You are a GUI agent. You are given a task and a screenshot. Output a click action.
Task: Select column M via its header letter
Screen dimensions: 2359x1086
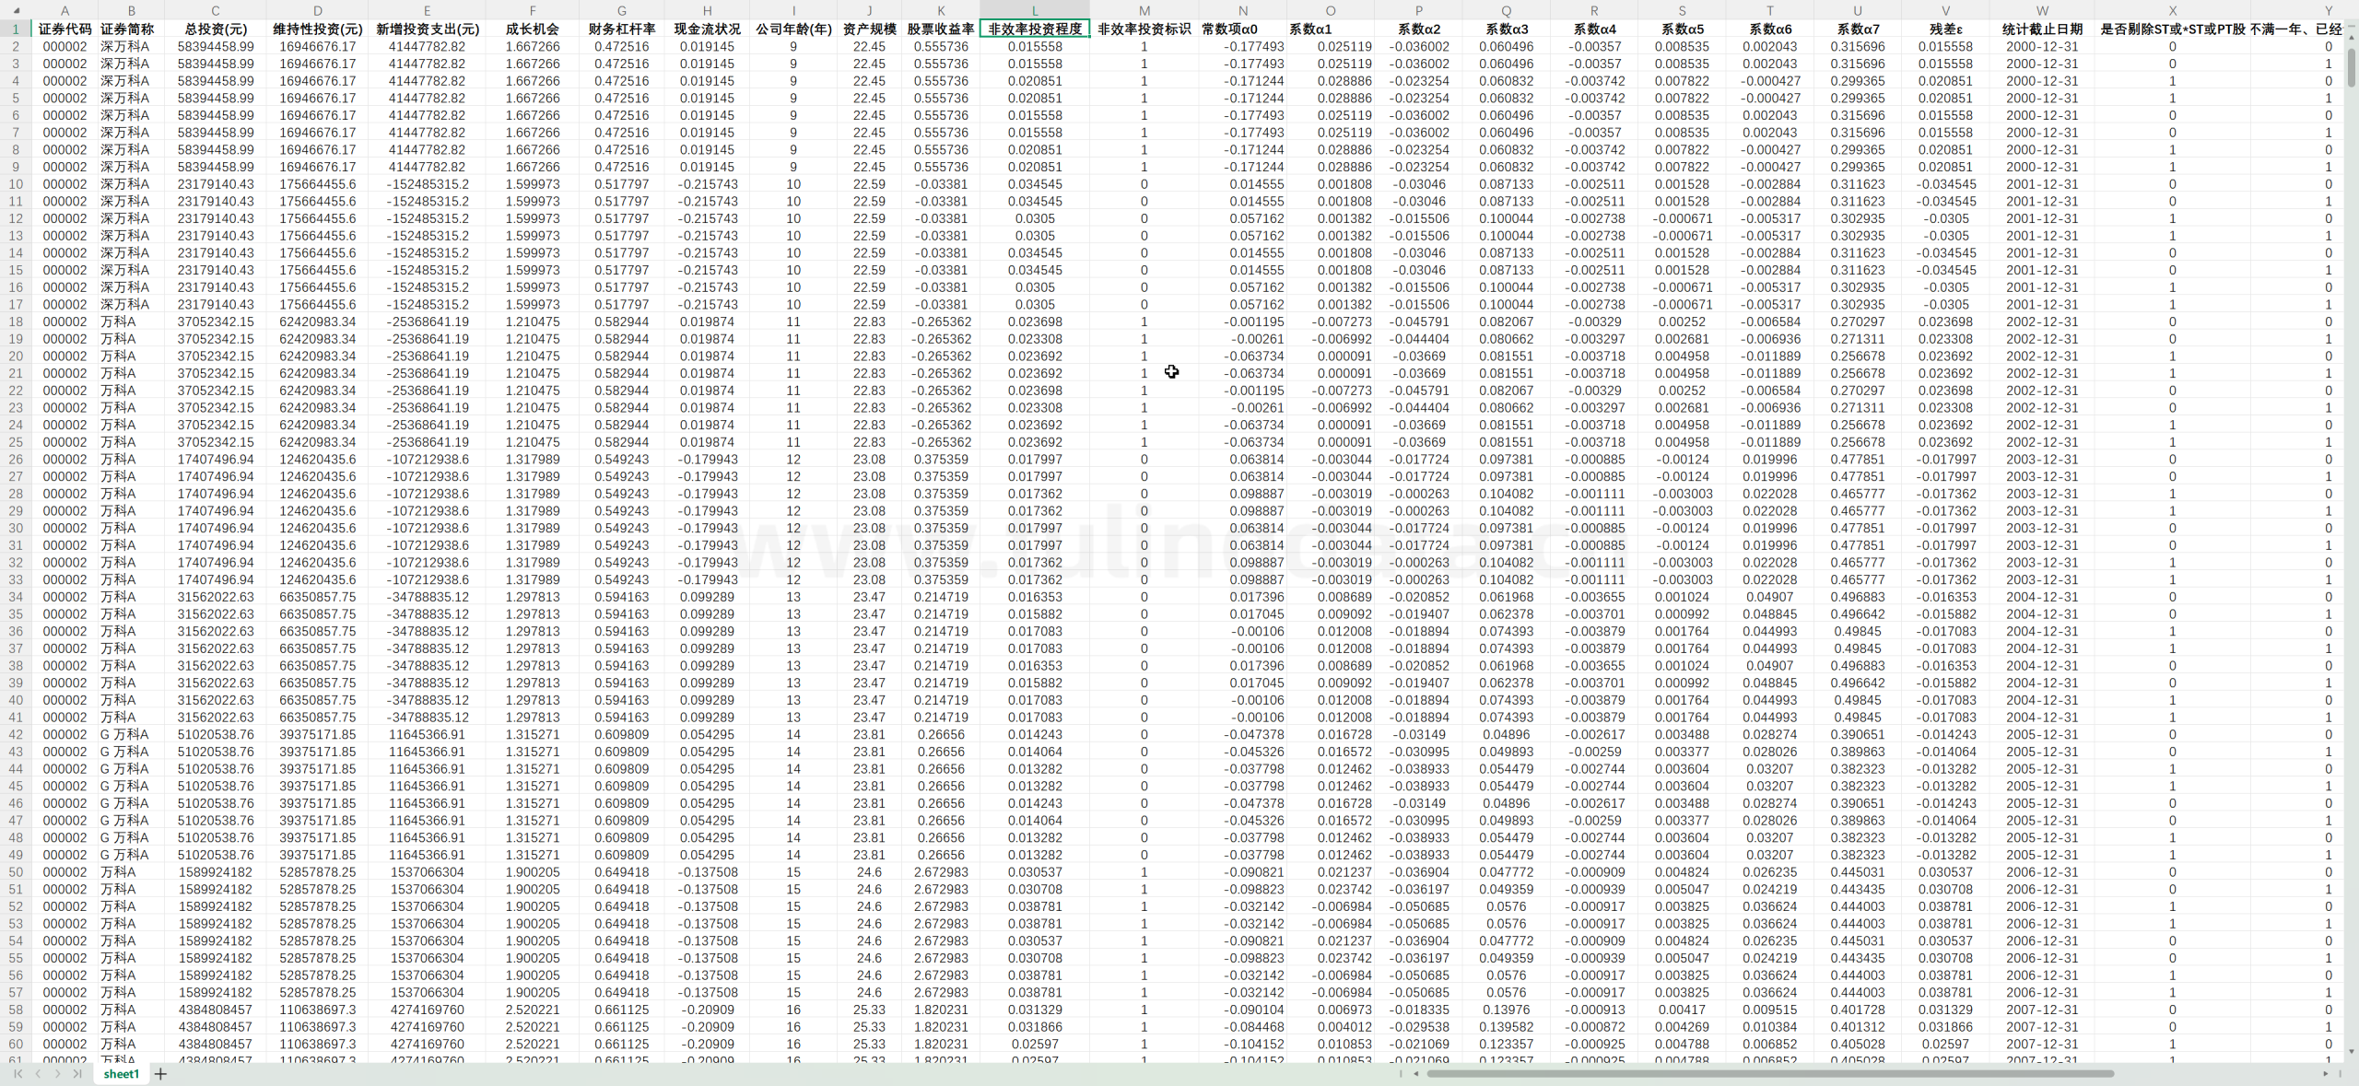pyautogui.click(x=1144, y=10)
